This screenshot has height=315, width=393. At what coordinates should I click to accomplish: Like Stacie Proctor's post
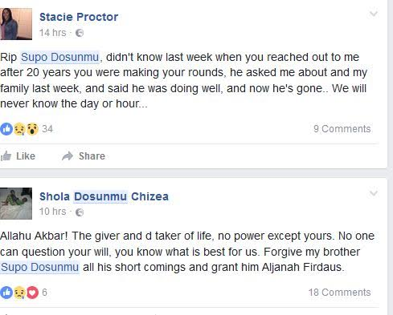pos(18,156)
